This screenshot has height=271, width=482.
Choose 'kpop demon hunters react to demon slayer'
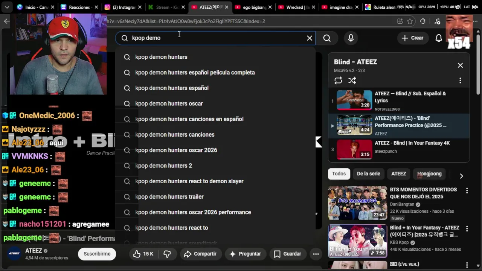(x=215, y=181)
